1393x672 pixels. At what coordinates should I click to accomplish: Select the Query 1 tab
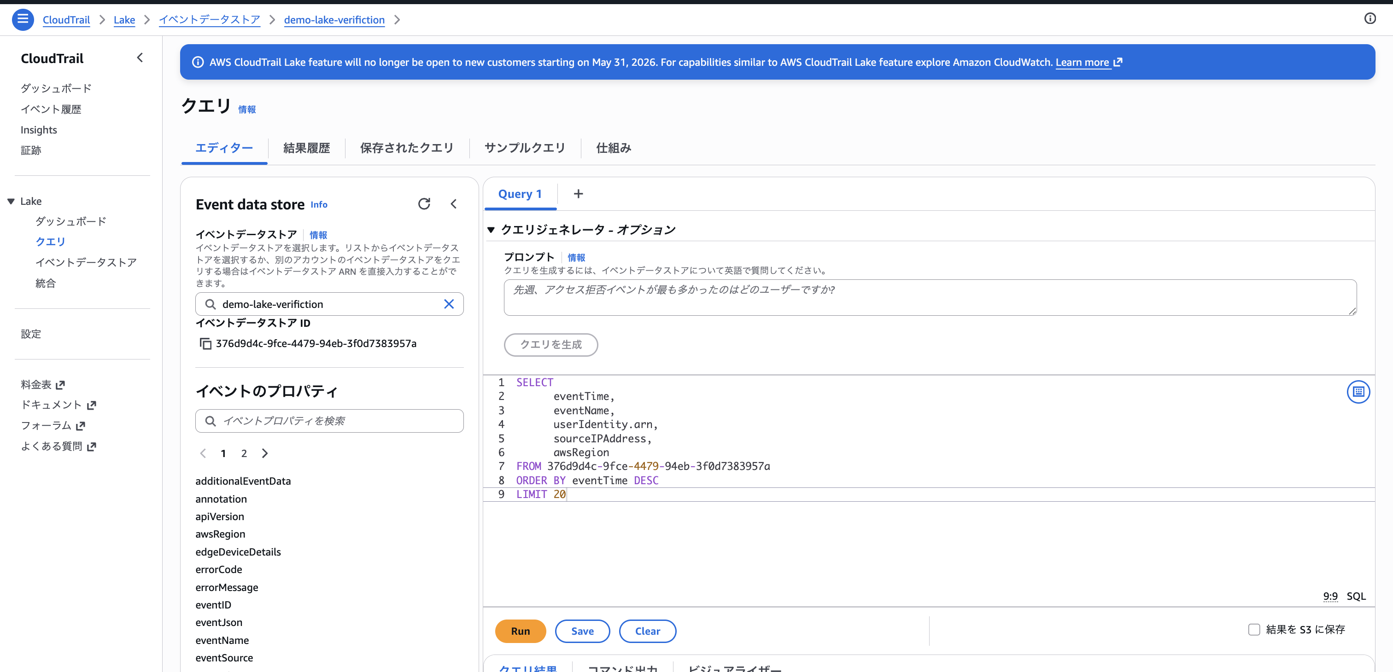(x=520, y=194)
